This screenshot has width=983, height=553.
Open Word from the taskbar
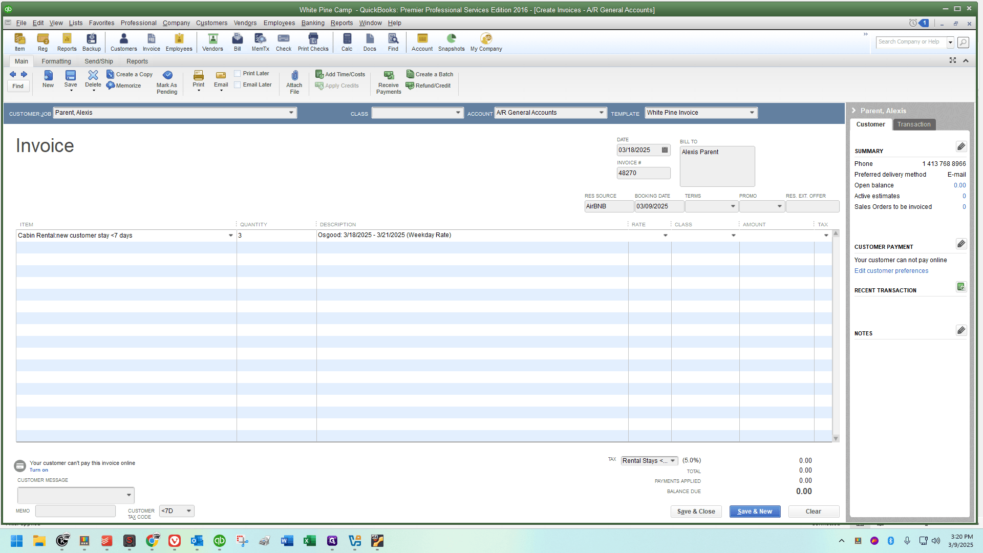[287, 541]
